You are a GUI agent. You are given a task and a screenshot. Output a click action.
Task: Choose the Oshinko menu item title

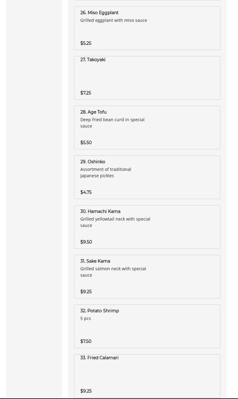pos(93,162)
